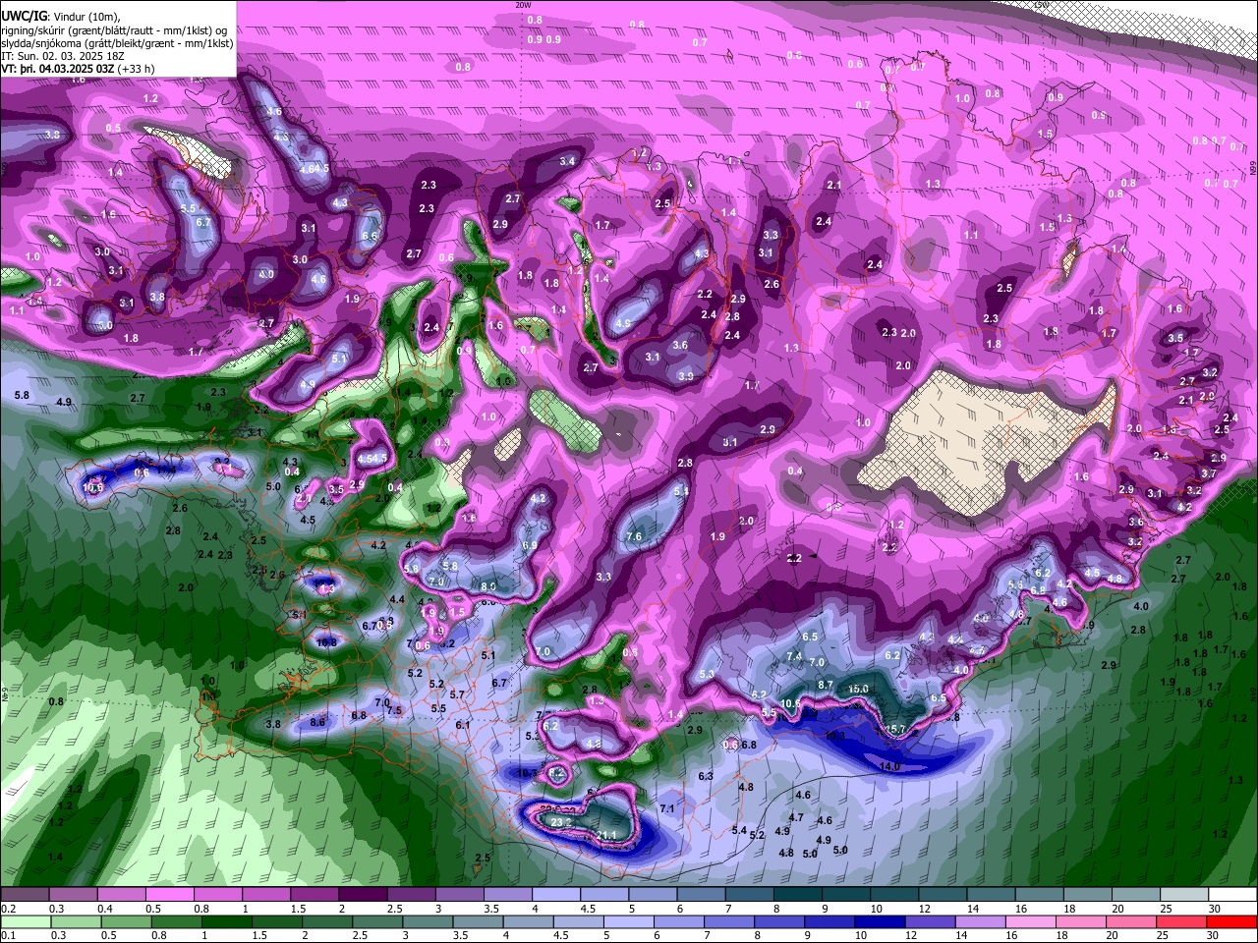Click the 10.8 precipitation value on the map
This screenshot has width=1258, height=943.
[x=326, y=642]
